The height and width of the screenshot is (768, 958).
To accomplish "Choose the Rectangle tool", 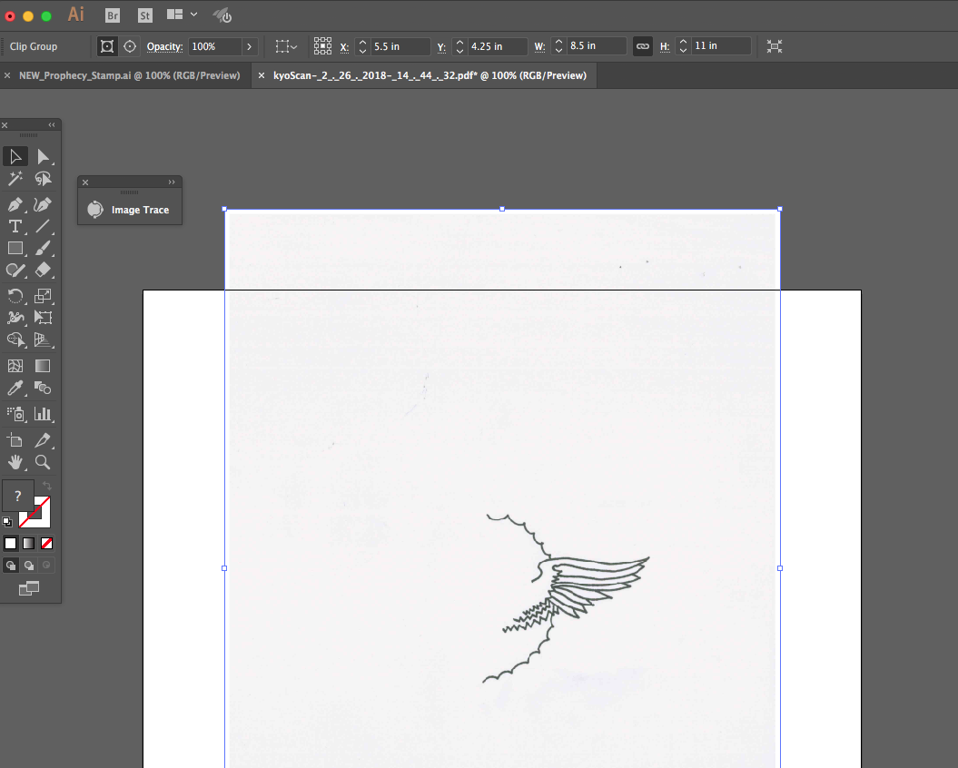I will click(x=15, y=248).
